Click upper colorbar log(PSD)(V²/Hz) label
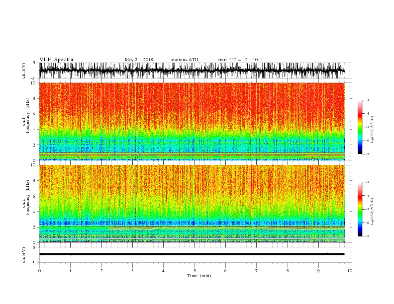This screenshot has width=394, height=304. click(x=373, y=130)
